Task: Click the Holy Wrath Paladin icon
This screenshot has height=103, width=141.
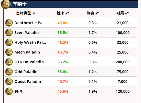Action: coord(9,42)
